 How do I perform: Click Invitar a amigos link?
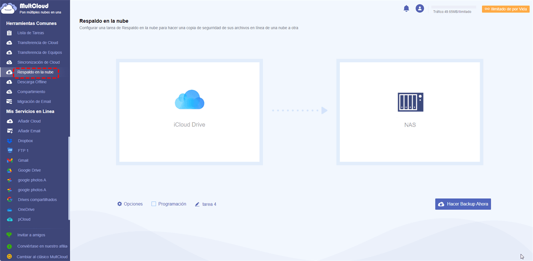(31, 235)
